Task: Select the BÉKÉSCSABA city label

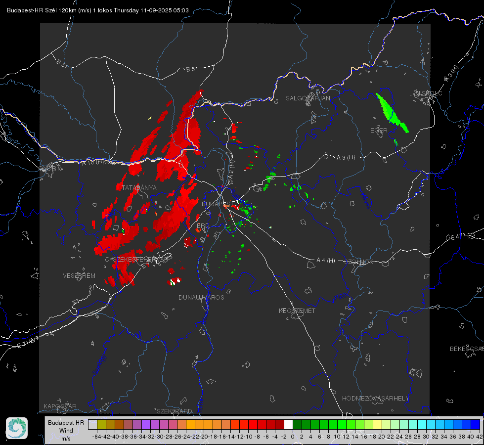Action: pyautogui.click(x=467, y=349)
